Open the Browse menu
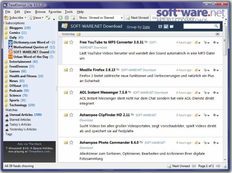The image size is (232, 173). click(40, 12)
